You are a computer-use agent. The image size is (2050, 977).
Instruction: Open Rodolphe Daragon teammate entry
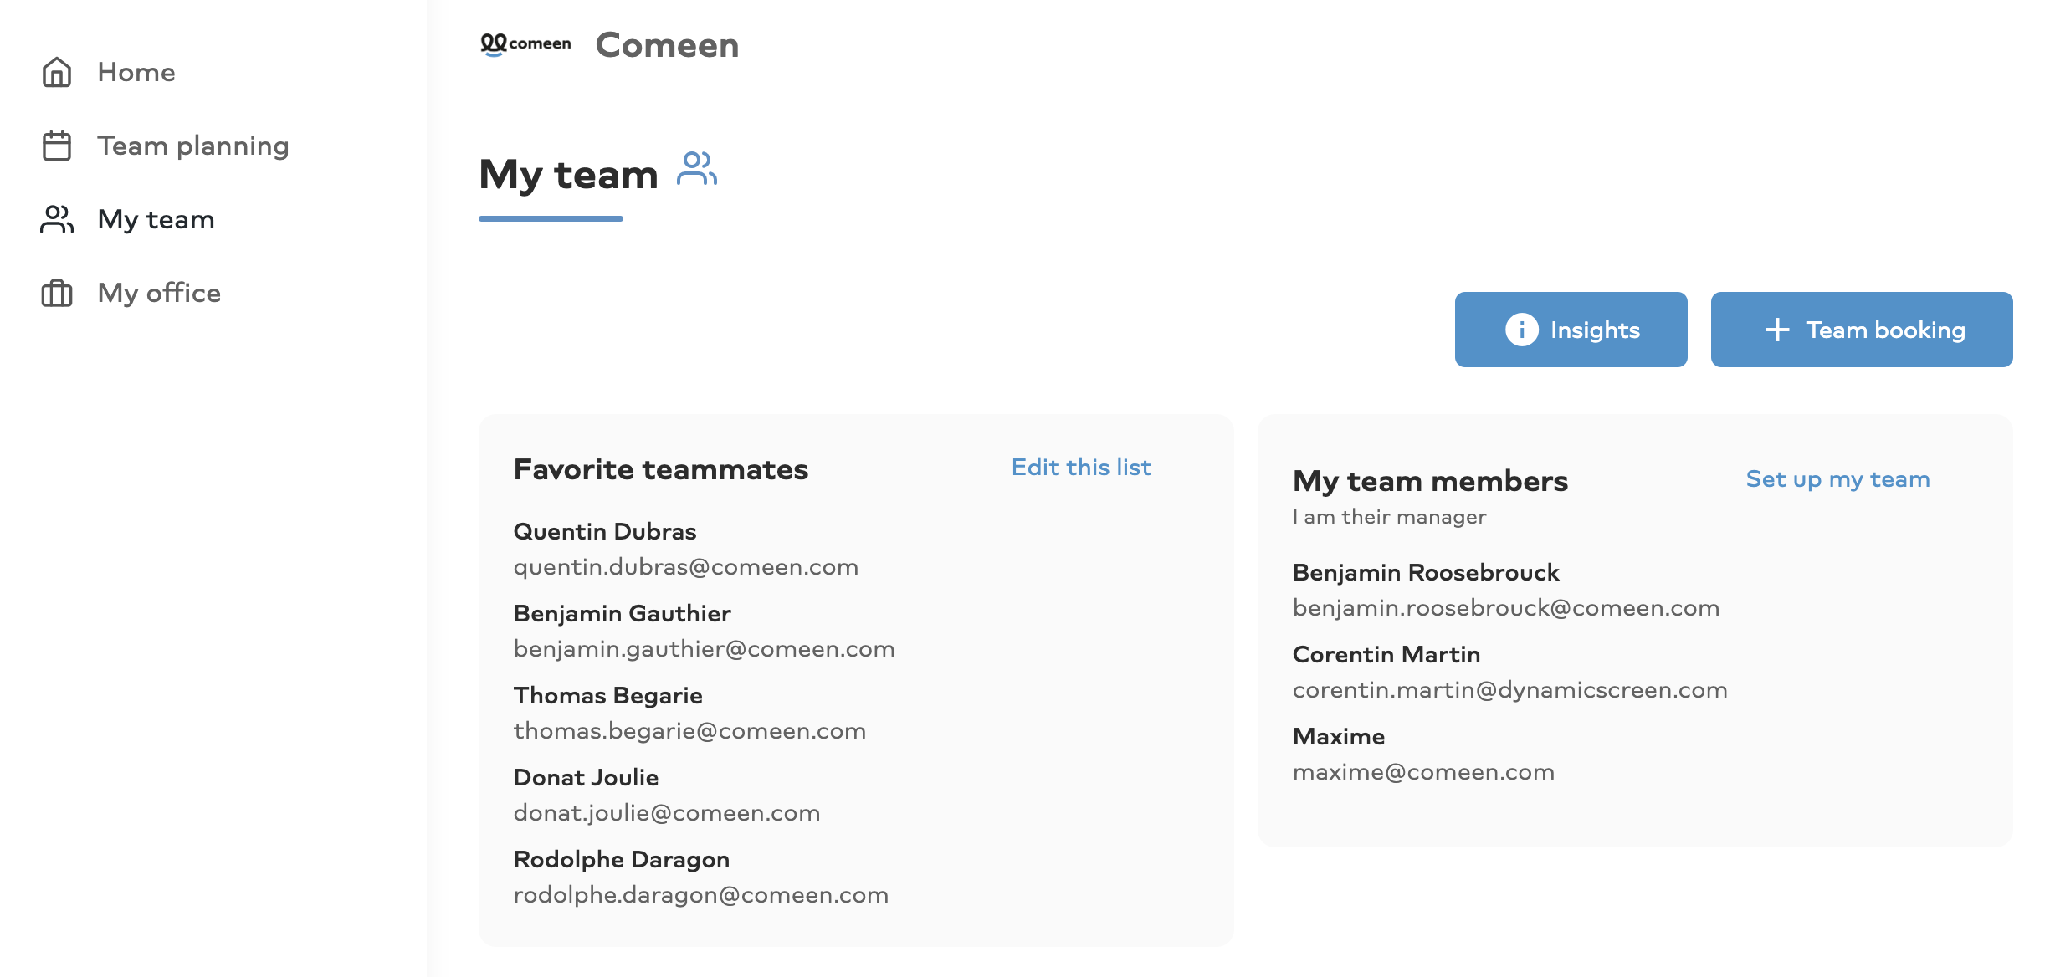coord(701,877)
